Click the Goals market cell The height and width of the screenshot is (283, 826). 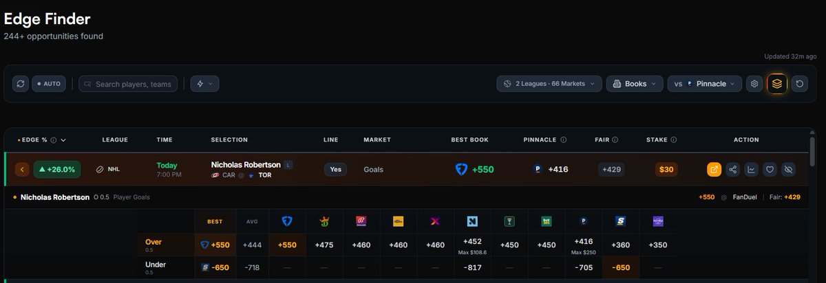(374, 169)
